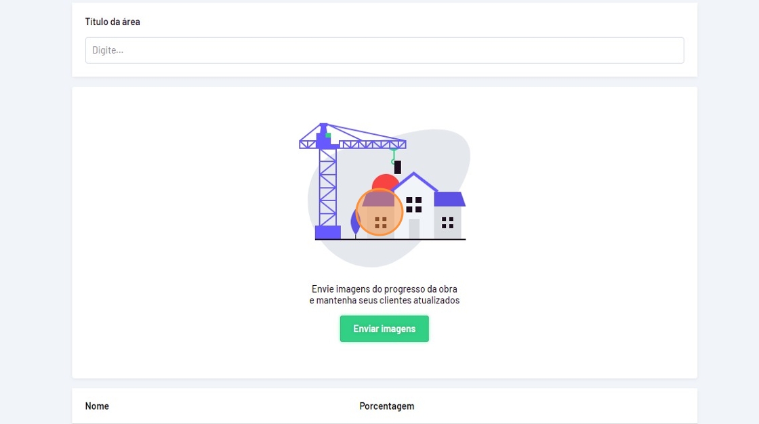Select the Porcentagem column header

pos(387,406)
